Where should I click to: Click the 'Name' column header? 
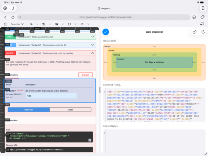(9, 85)
